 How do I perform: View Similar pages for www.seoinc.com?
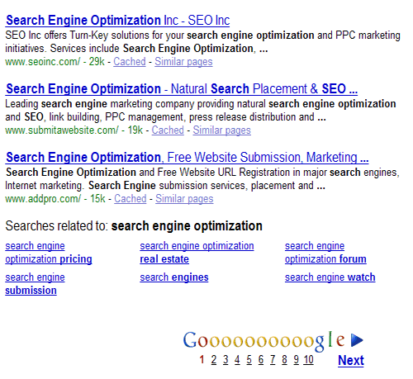click(183, 62)
